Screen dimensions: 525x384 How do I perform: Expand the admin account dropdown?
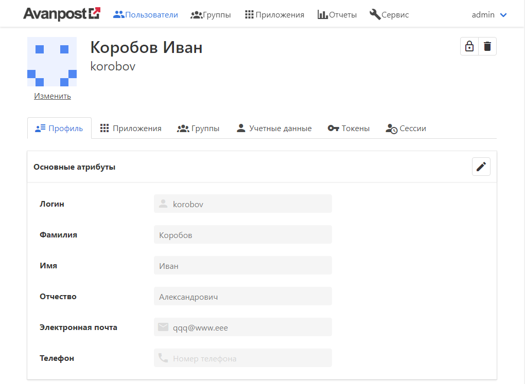pyautogui.click(x=489, y=15)
